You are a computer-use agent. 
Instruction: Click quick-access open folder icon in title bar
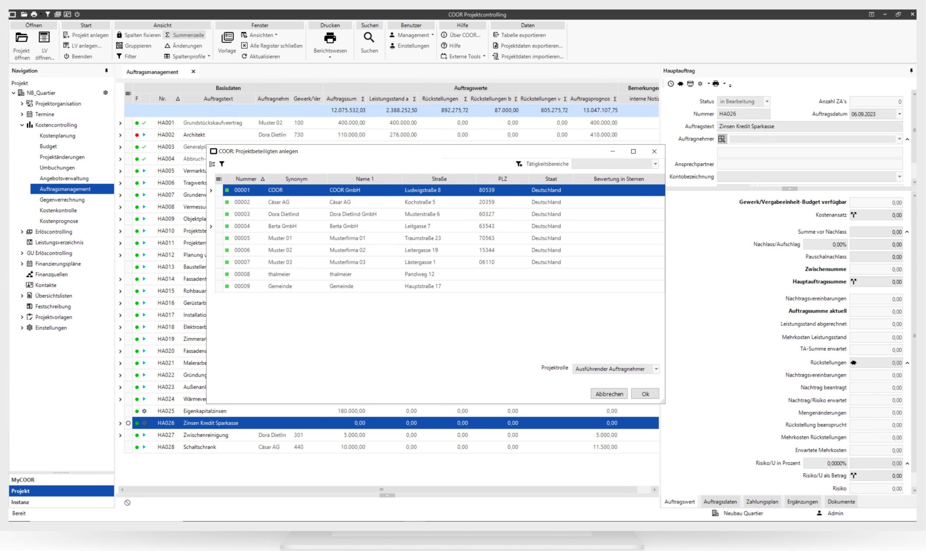pos(24,14)
